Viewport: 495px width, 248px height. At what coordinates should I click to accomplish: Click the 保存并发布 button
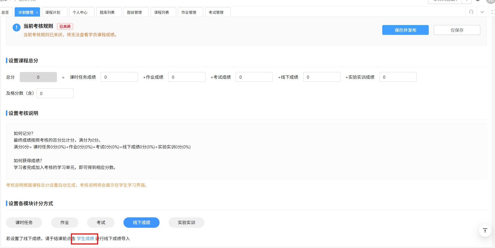point(405,30)
